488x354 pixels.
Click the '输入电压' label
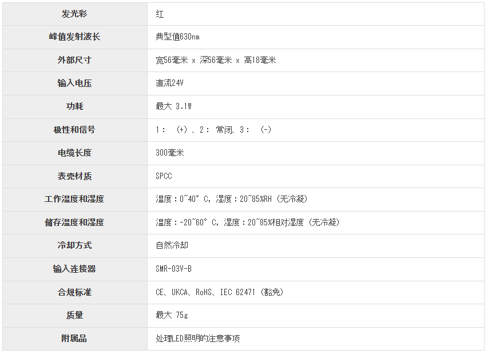[x=74, y=83]
